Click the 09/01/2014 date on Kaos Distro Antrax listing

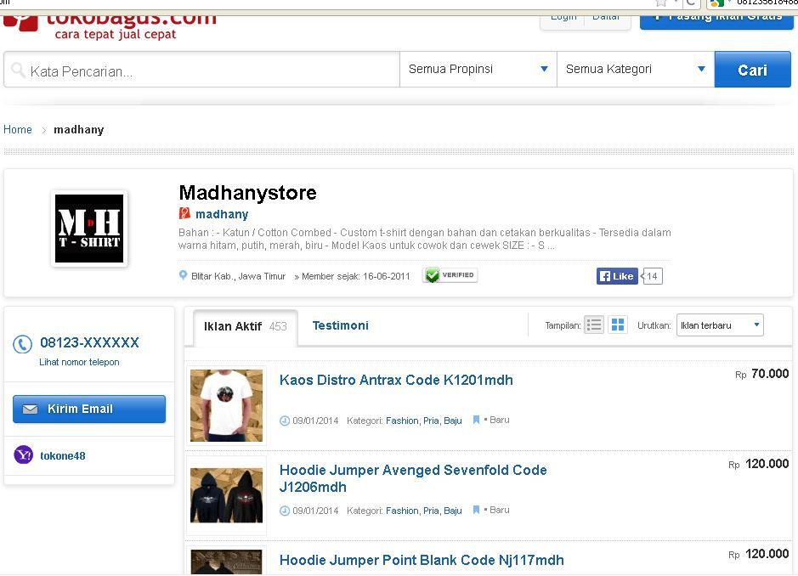[x=315, y=421]
